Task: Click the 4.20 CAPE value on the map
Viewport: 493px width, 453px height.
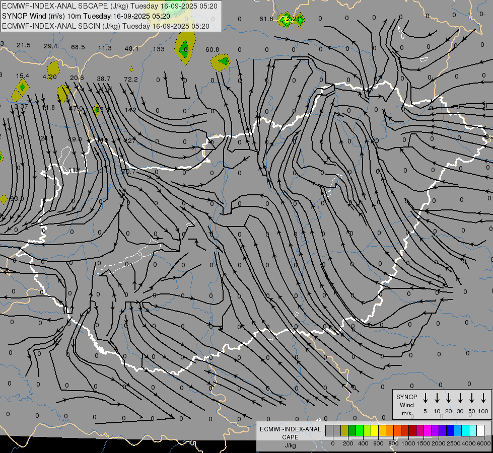Action: (50, 77)
